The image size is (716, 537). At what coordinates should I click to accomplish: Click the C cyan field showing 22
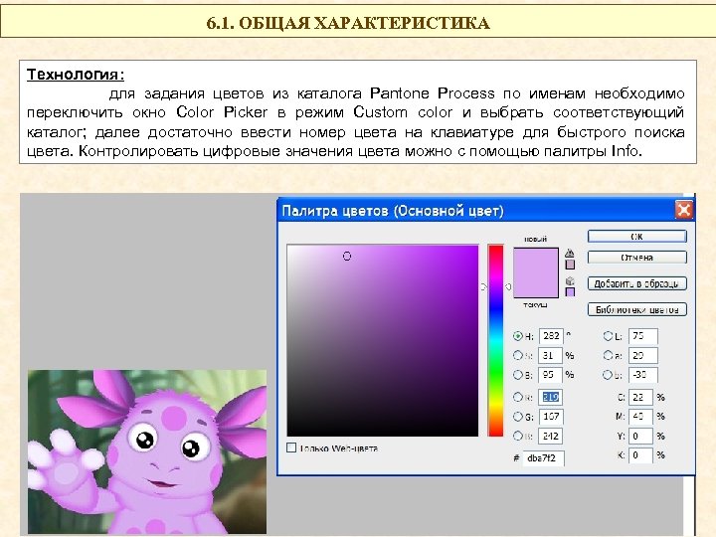coord(640,397)
